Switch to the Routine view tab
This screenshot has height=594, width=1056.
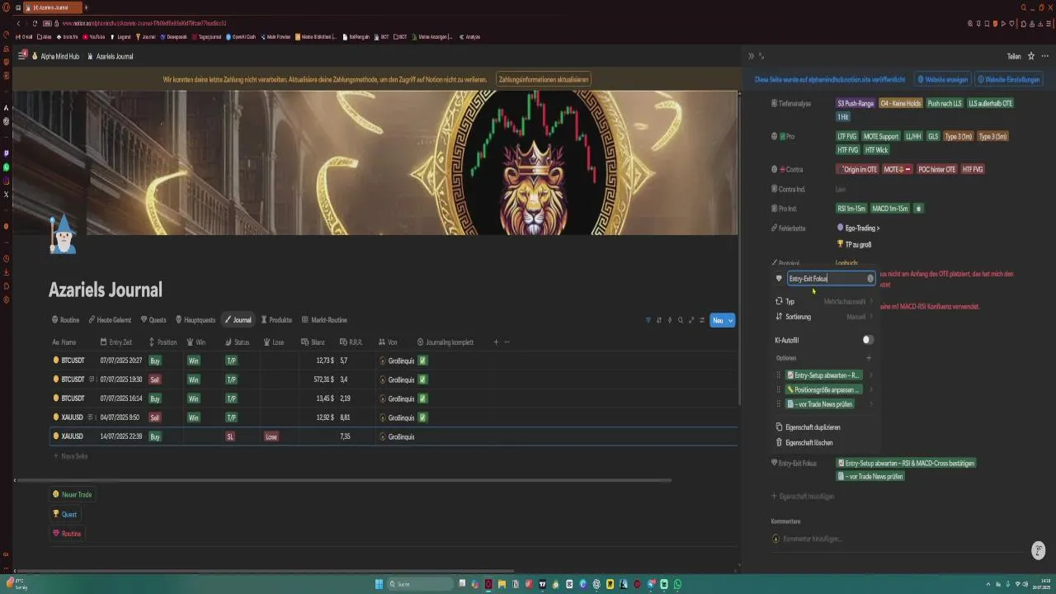pos(65,320)
